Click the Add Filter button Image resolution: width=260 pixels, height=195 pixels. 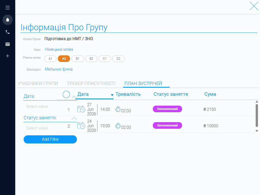point(50,139)
